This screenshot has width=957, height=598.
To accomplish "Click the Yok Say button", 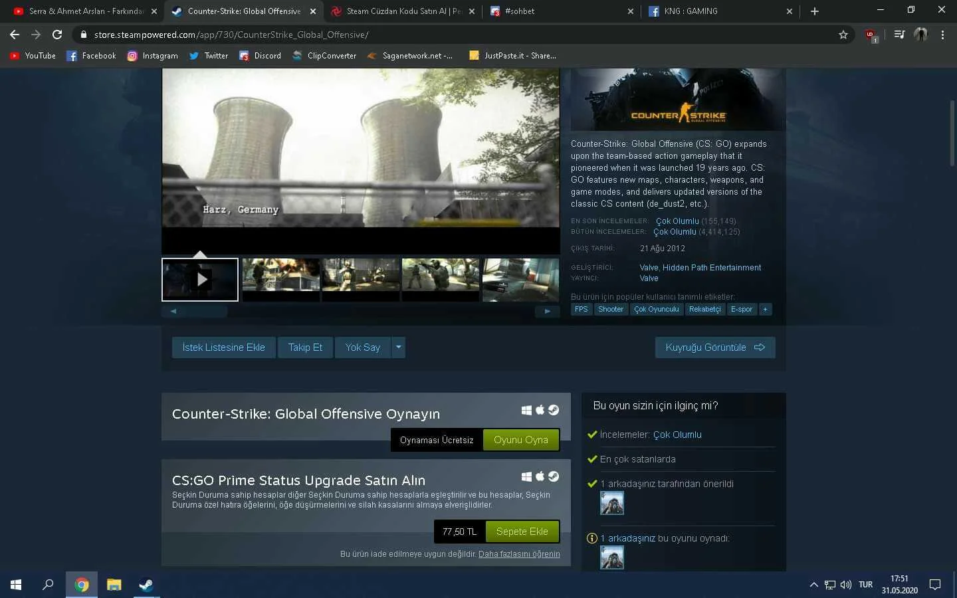I will (363, 348).
